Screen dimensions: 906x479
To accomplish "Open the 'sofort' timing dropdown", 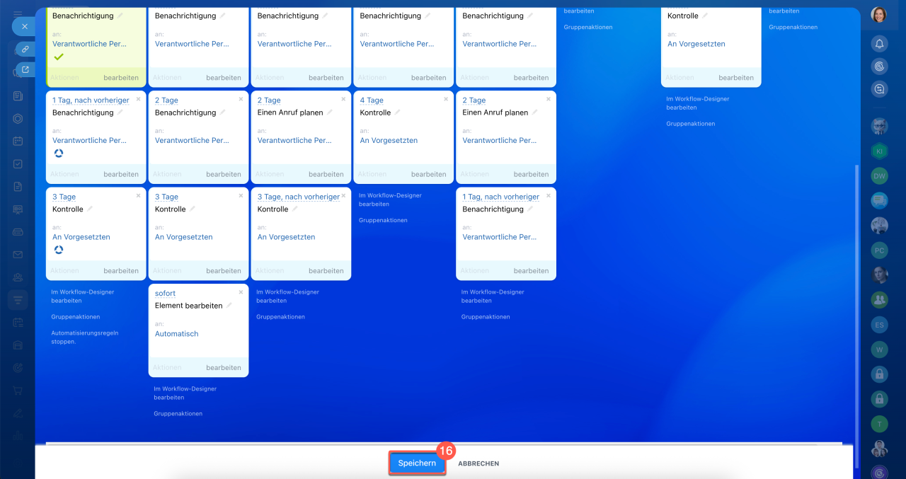I will 165,294.
